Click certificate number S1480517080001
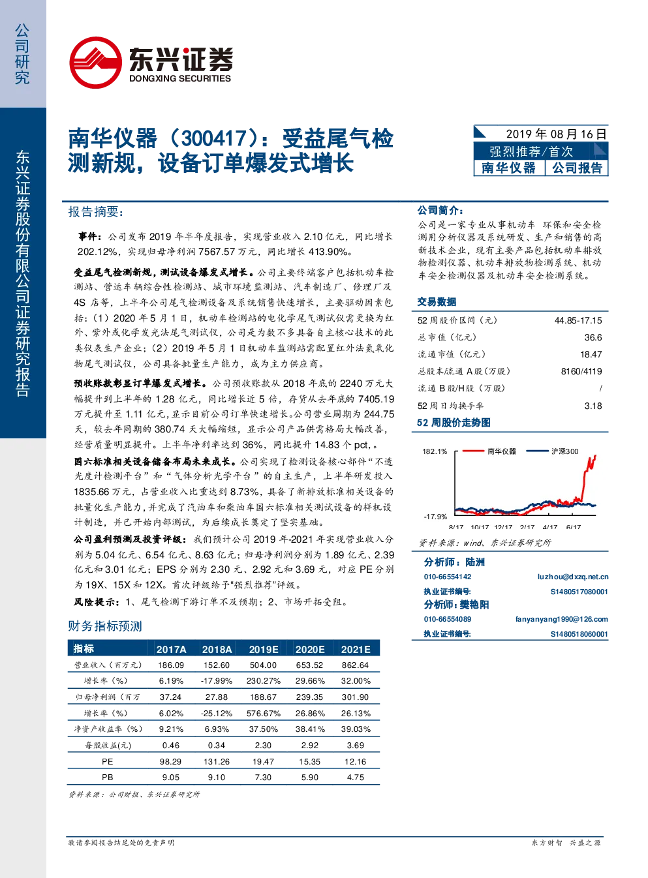 pos(579,592)
